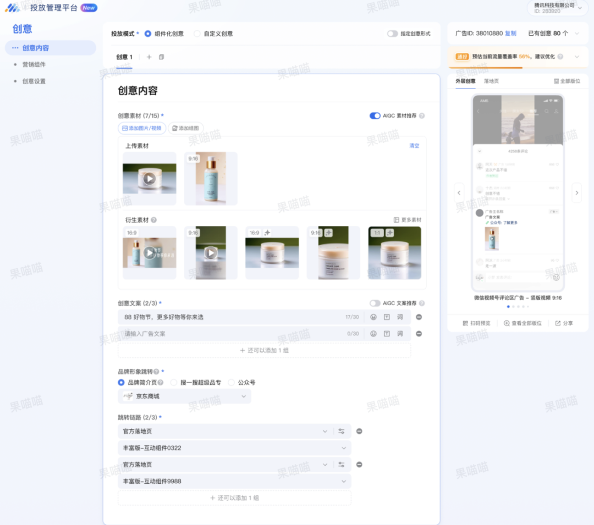Screen dimensions: 594x525
Task: Click the remove icon for the first ad copy
Action: 419,317
